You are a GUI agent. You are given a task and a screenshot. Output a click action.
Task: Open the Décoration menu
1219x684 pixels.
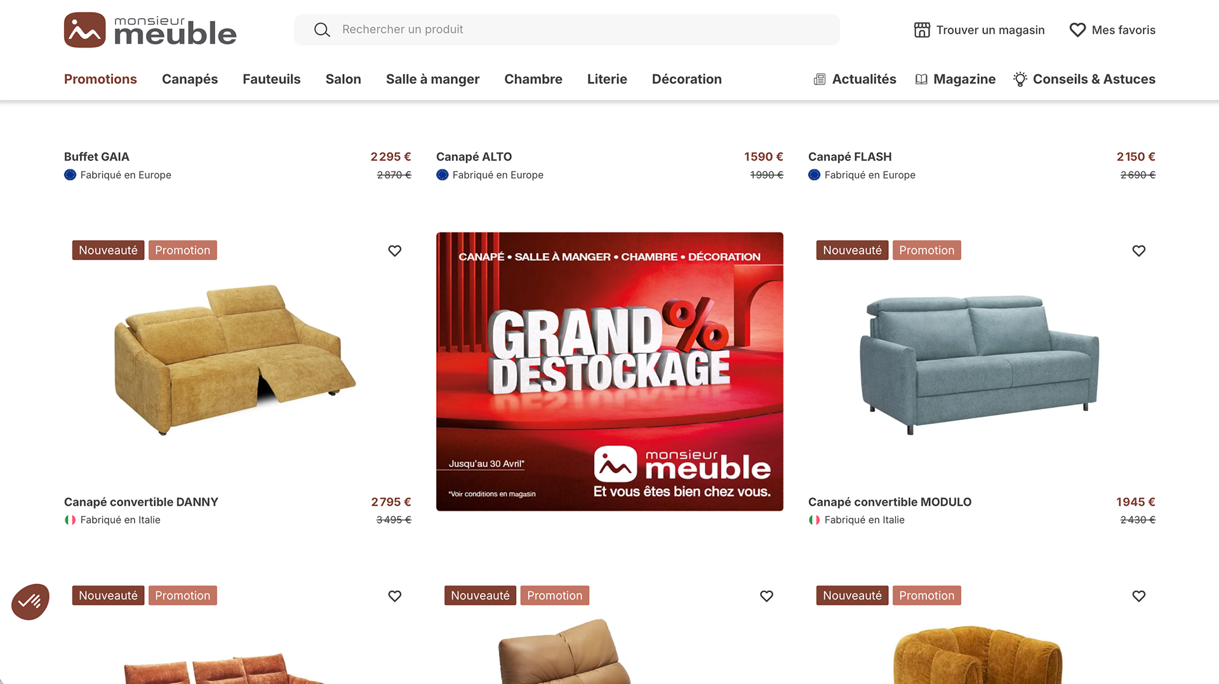coord(687,79)
